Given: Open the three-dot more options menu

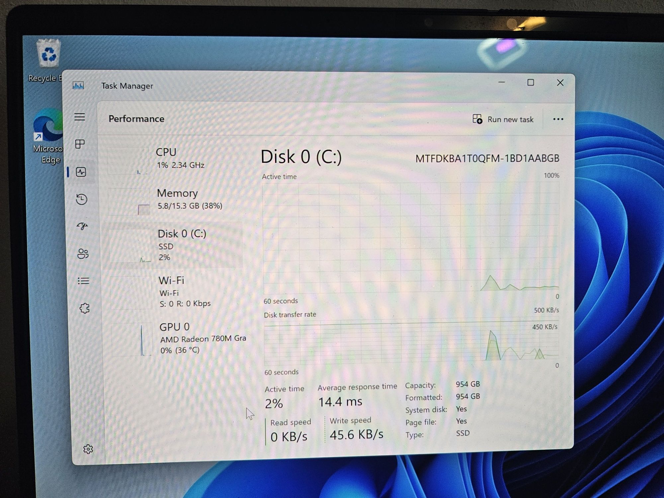Looking at the screenshot, I should (558, 119).
